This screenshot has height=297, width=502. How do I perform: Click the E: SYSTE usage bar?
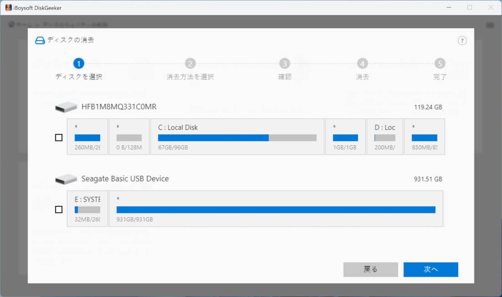[87, 210]
